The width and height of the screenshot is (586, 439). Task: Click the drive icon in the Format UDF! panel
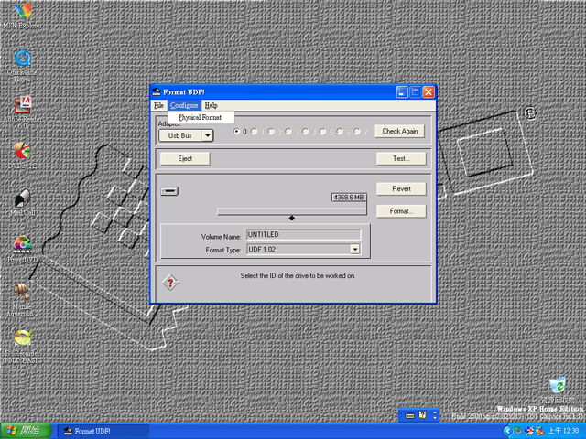tap(169, 191)
